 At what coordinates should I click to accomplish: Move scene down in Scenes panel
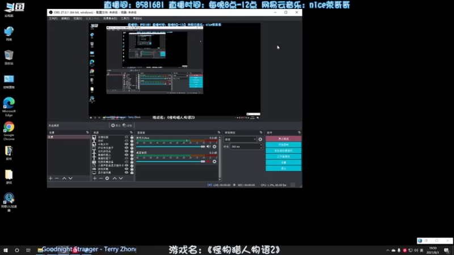coord(70,178)
